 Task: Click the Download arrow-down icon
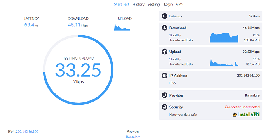click(164, 28)
